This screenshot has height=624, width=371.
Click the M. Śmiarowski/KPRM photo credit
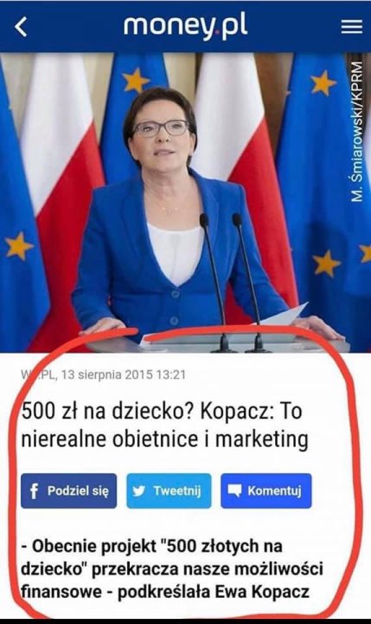[357, 132]
